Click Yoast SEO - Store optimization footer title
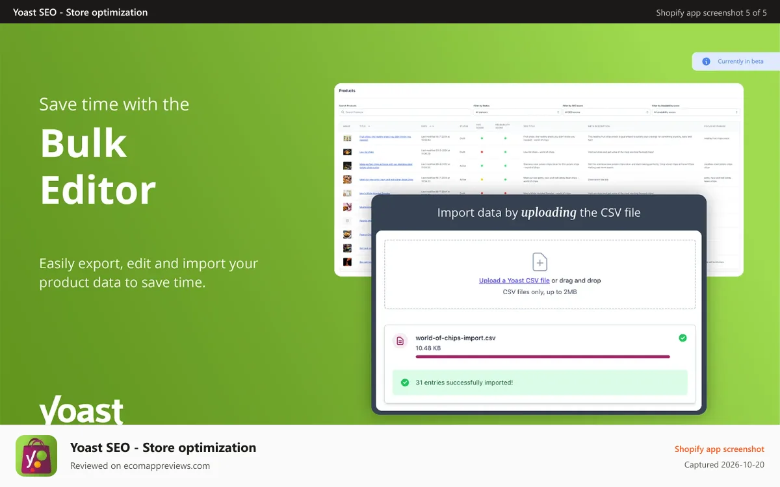780x487 pixels. pos(163,447)
